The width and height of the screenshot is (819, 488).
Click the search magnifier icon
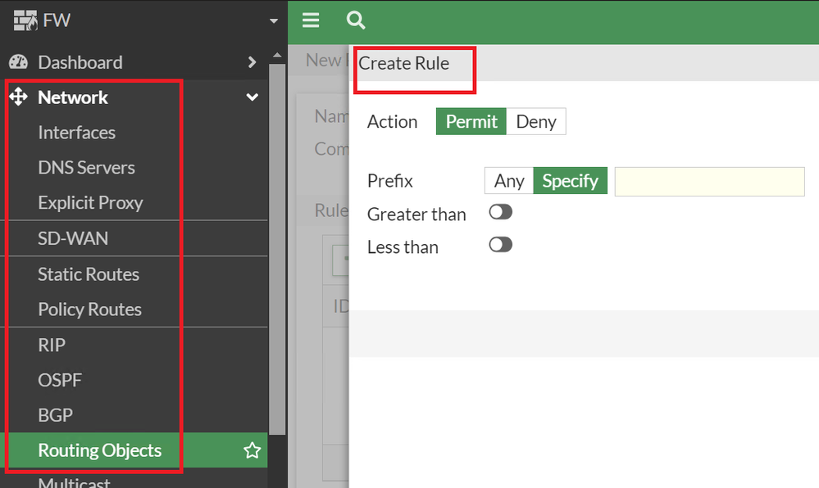(x=356, y=20)
